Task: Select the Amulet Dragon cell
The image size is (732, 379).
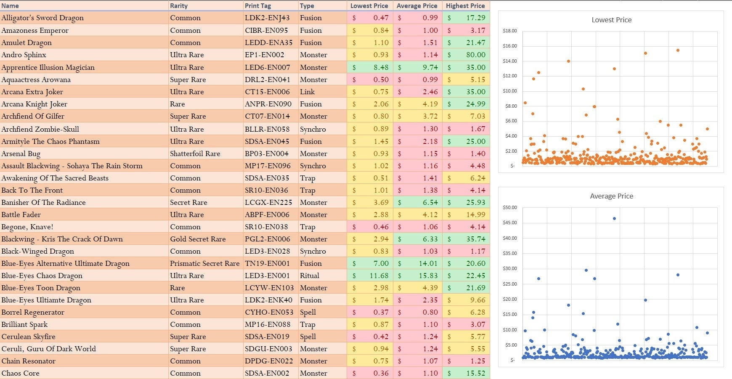Action: click(84, 42)
